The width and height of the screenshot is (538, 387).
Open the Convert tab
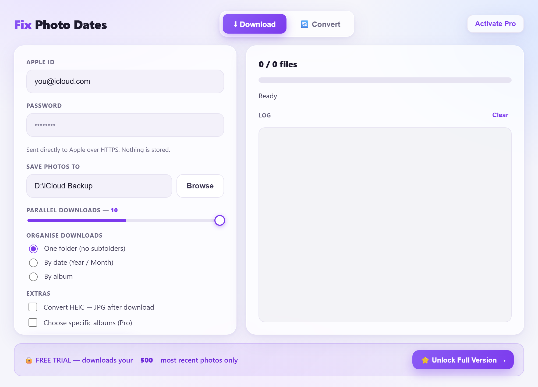[320, 24]
